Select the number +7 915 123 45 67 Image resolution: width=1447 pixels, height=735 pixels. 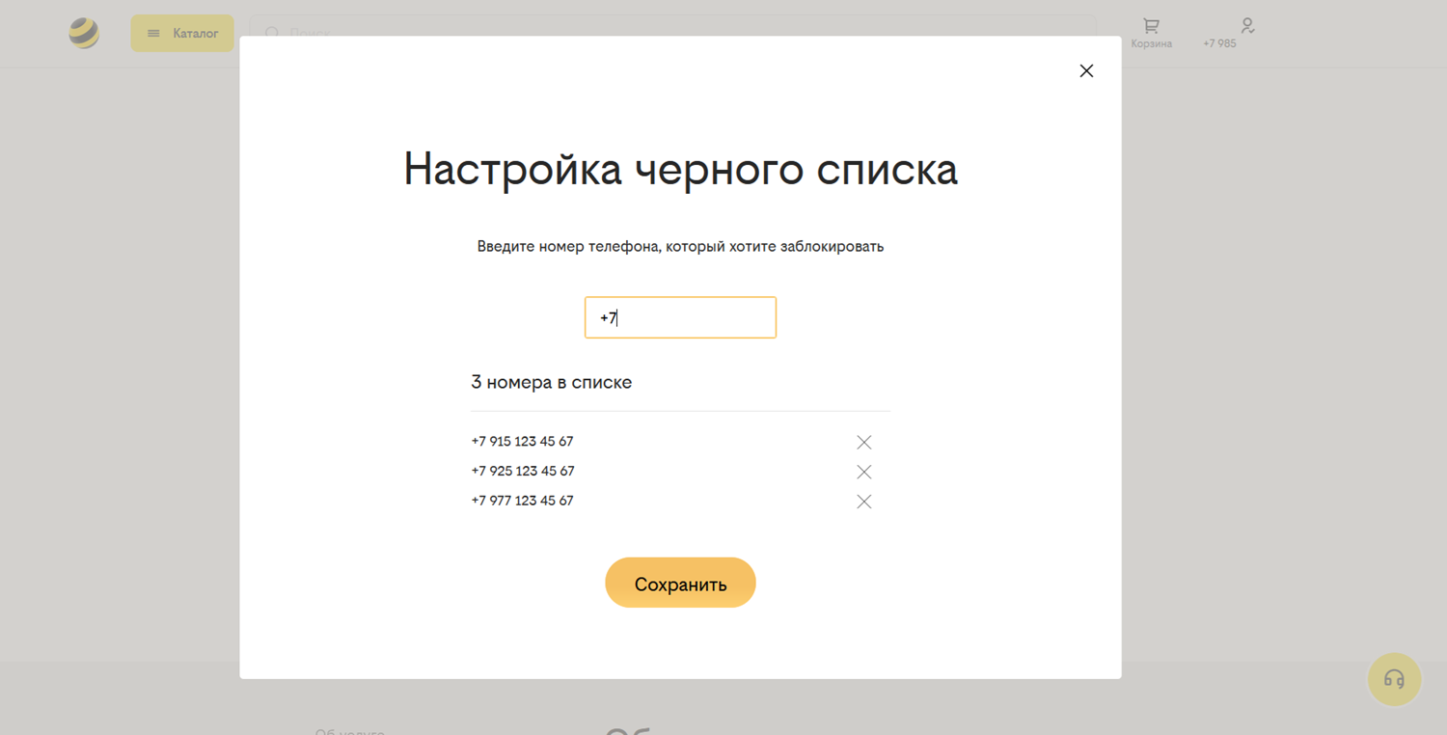[x=522, y=442]
